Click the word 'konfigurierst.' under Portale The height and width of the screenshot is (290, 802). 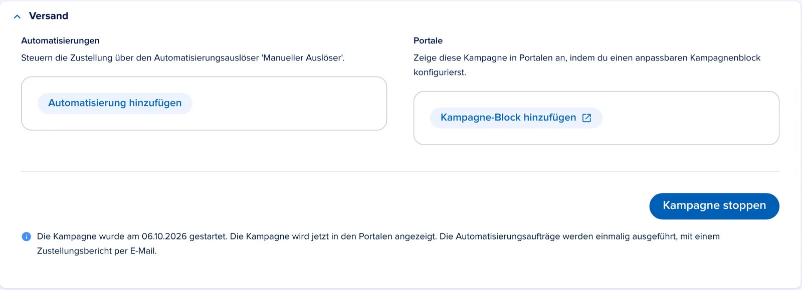point(440,72)
